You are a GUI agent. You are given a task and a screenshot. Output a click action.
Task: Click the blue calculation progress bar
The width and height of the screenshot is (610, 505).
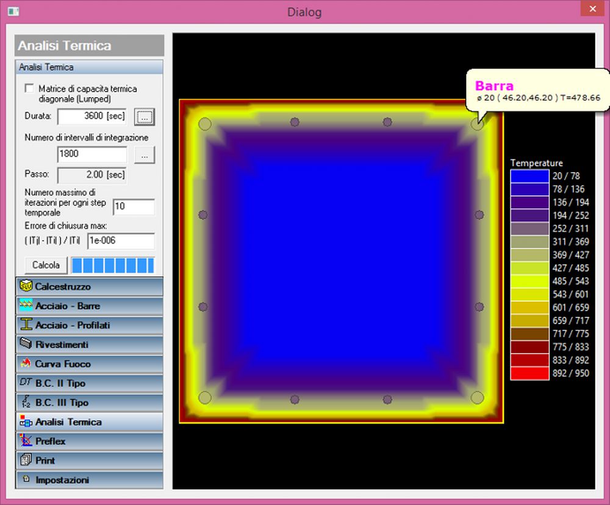pos(113,265)
